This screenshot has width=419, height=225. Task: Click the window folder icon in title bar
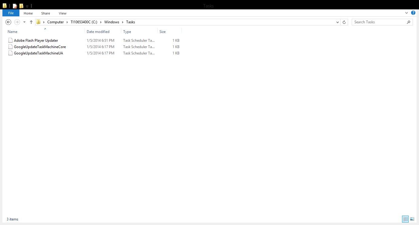pyautogui.click(x=5, y=6)
